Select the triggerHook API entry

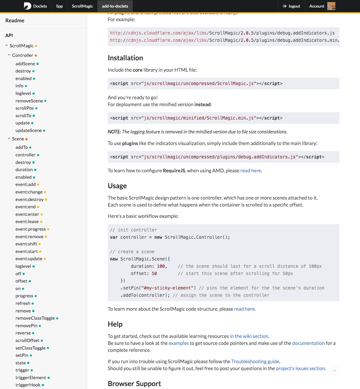pos(28,385)
